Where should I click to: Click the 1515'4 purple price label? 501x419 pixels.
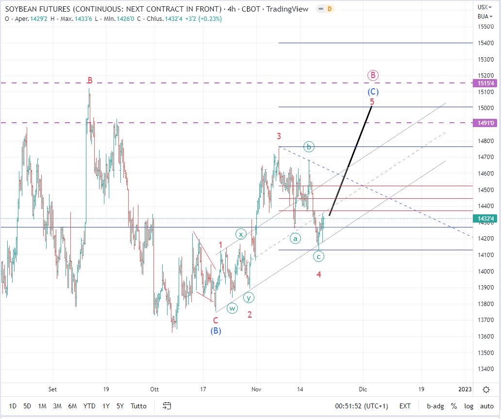click(485, 83)
